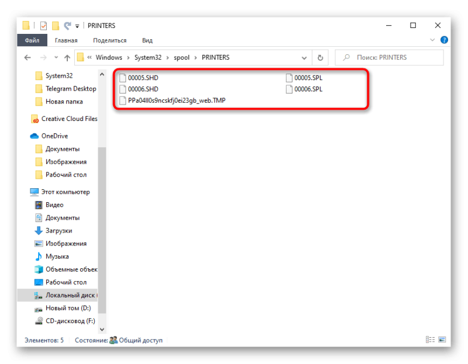Open Customize Quick Access Toolbar dropdown
Image resolution: width=468 pixels, height=364 pixels.
(x=77, y=26)
